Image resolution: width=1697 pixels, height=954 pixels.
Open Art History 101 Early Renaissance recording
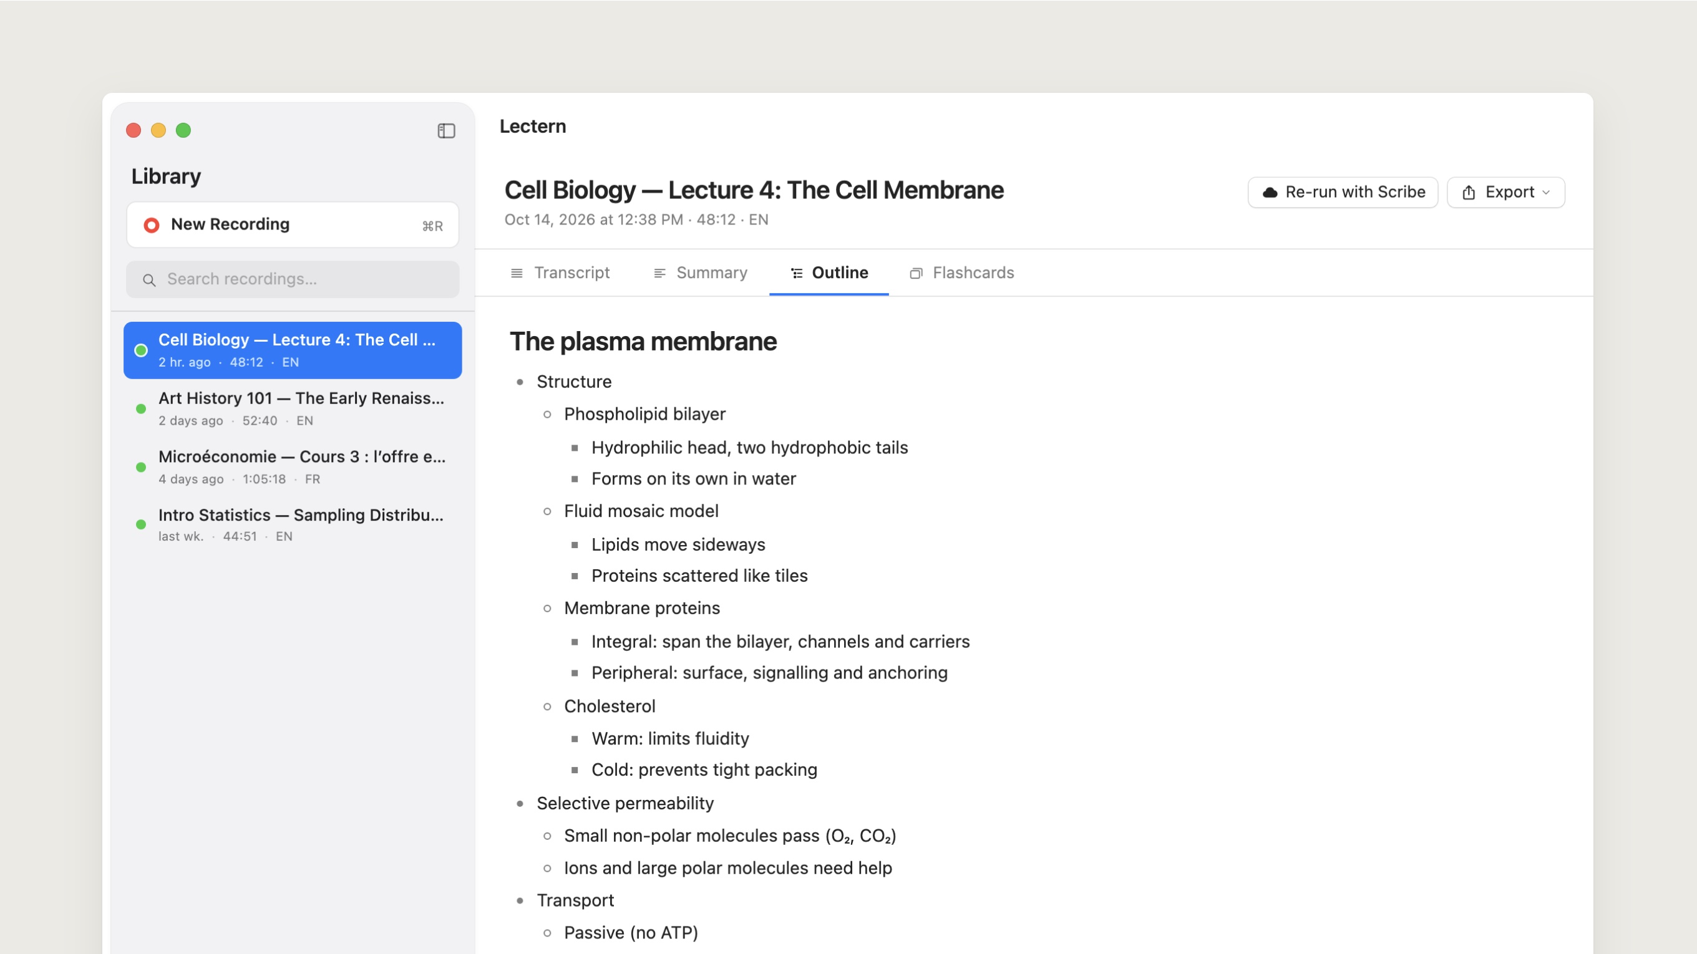pos(293,408)
